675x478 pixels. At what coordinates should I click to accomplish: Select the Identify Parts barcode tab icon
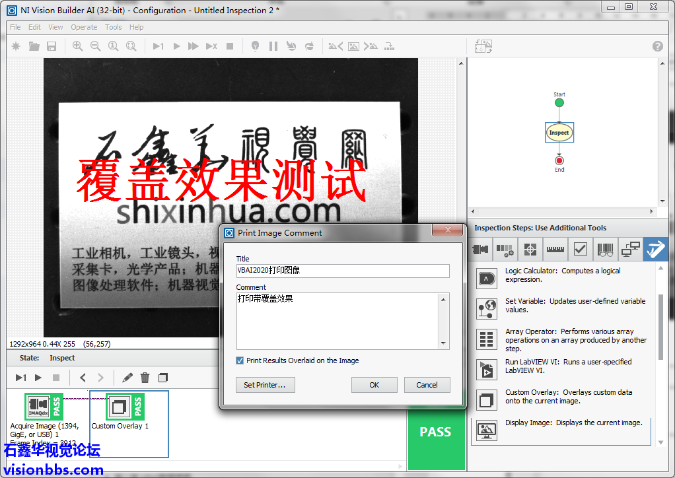tap(605, 250)
